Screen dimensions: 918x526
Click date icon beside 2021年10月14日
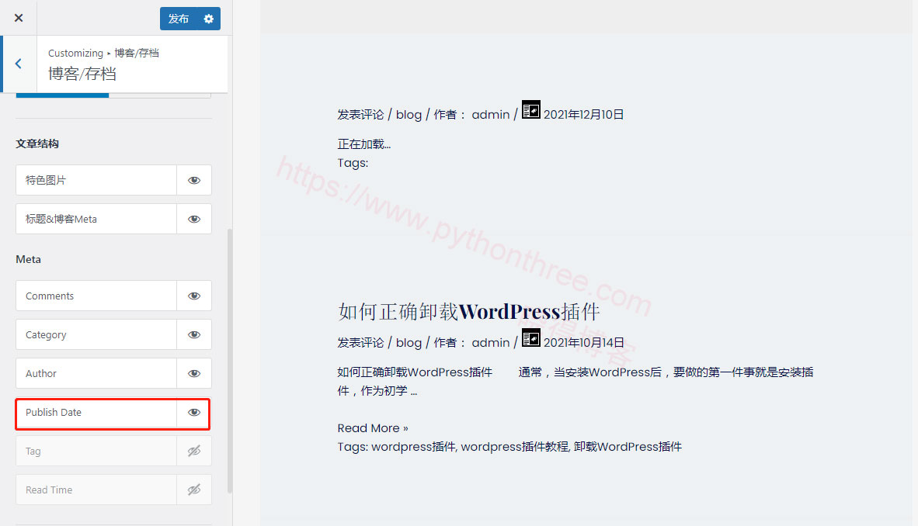(x=531, y=337)
